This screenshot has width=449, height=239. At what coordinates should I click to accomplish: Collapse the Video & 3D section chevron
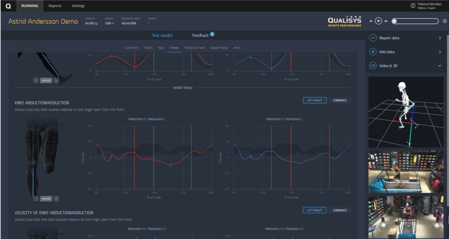[x=440, y=66]
